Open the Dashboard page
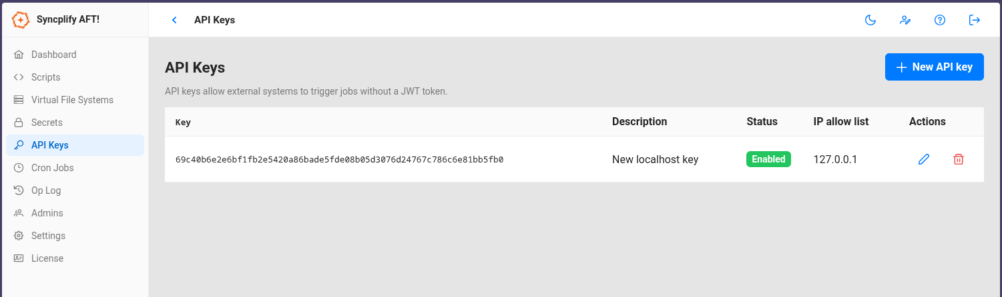Viewport: 1002px width, 297px height. (x=53, y=55)
